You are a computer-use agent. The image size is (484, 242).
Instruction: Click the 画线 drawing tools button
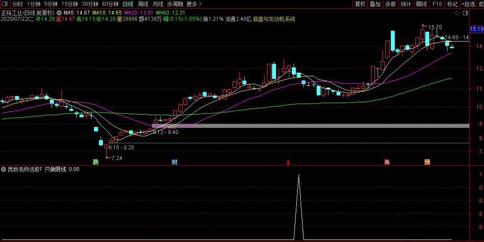[421, 4]
